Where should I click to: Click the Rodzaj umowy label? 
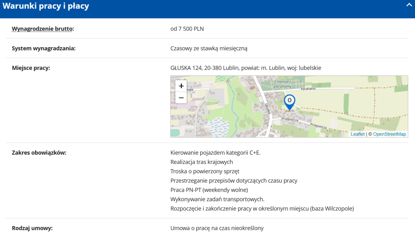pos(32,228)
